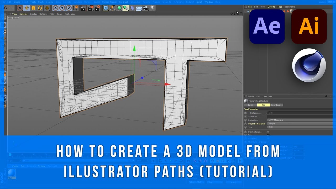The width and height of the screenshot is (336, 189).
Task: Open the Volume menu
Action: [x=50, y=2]
